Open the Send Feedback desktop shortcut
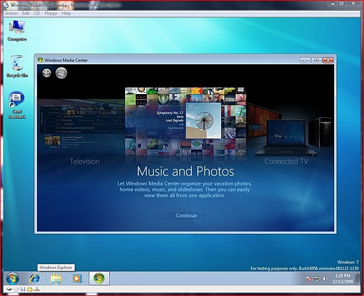This screenshot has width=364, height=296. coord(17,105)
